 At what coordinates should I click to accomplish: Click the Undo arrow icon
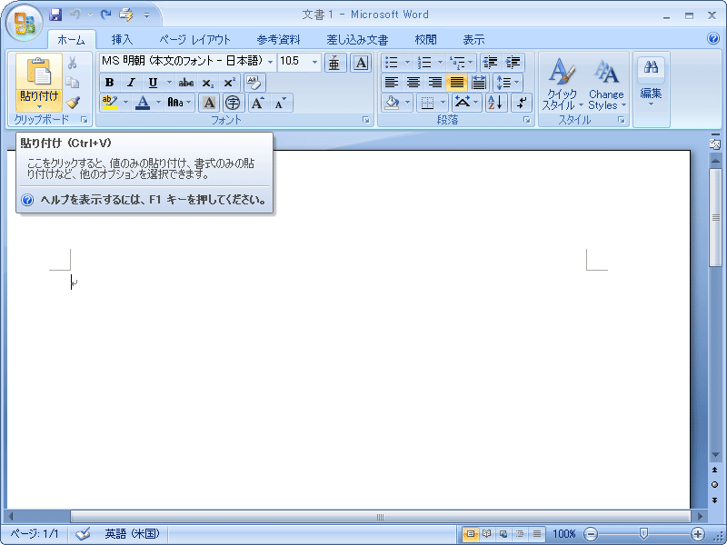pyautogui.click(x=75, y=15)
